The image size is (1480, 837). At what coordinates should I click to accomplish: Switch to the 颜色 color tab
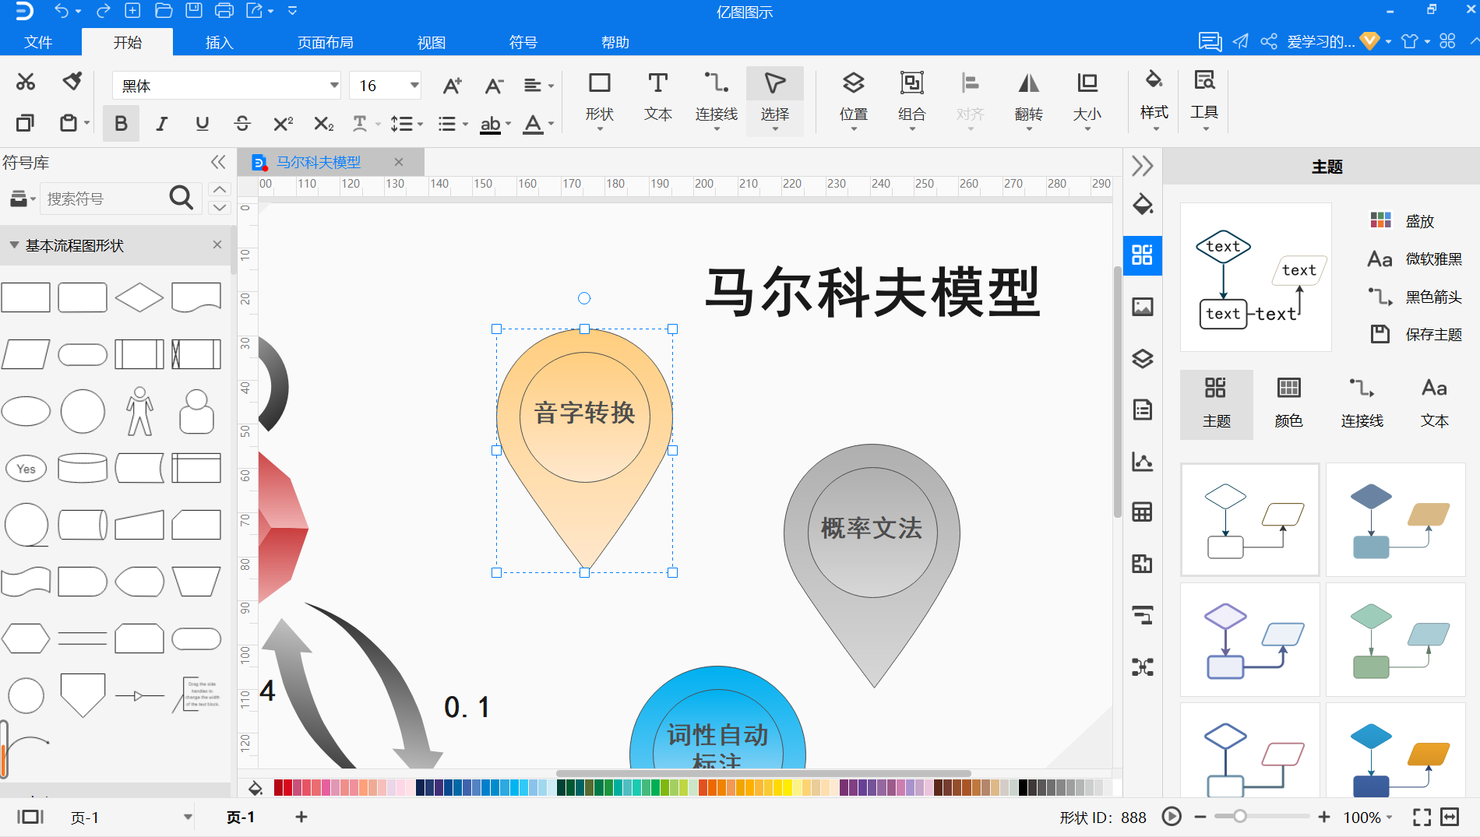point(1288,403)
